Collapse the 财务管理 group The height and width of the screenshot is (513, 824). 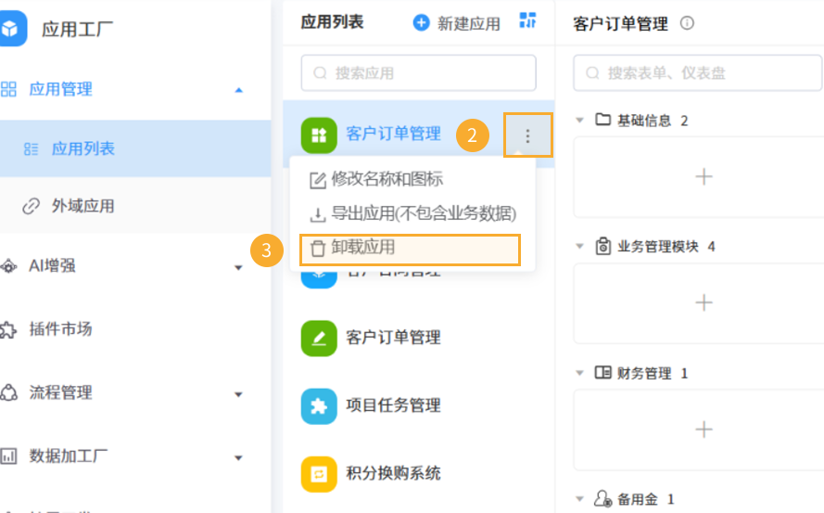click(x=579, y=373)
